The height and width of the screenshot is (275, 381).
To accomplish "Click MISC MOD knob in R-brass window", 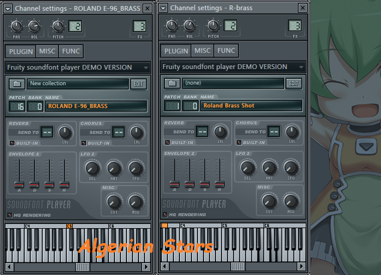I will [x=291, y=201].
